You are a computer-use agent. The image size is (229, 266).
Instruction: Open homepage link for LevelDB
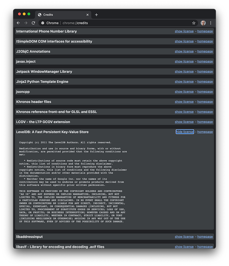coord(205,132)
